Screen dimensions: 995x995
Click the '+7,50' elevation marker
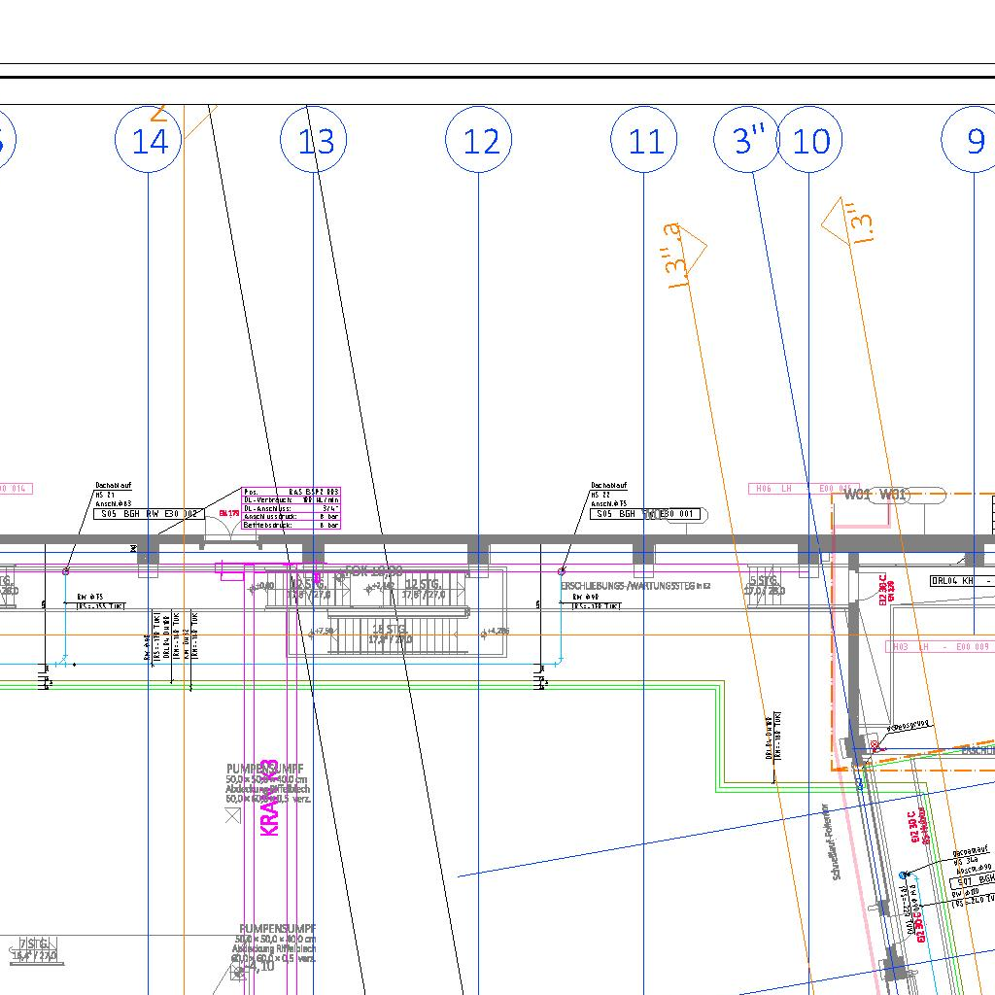coord(323,632)
